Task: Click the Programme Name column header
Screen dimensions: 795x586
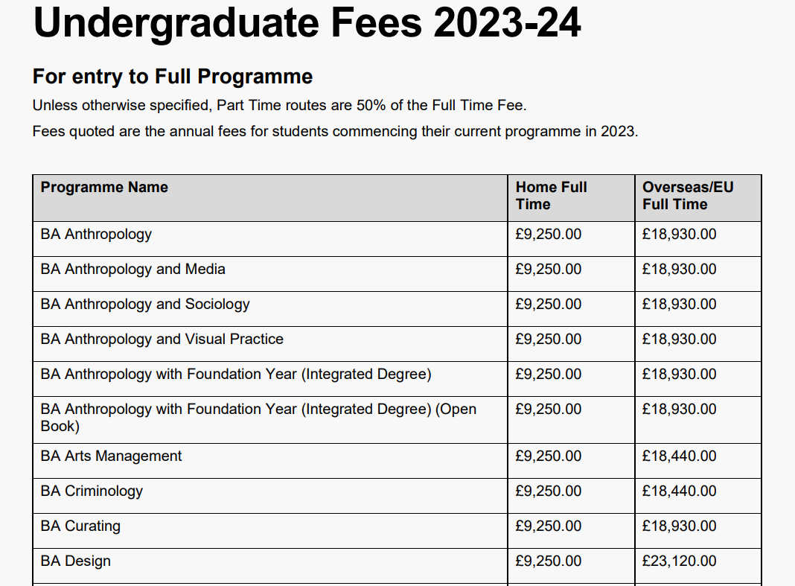Action: (270, 198)
